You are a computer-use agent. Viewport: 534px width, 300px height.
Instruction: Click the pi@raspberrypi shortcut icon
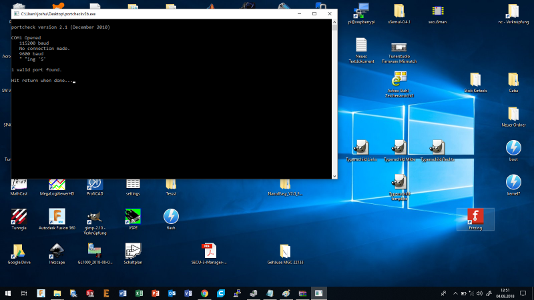362,11
